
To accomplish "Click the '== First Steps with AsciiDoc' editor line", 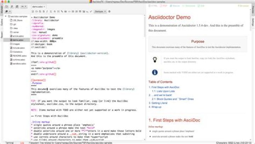I will click(x=50, y=116).
